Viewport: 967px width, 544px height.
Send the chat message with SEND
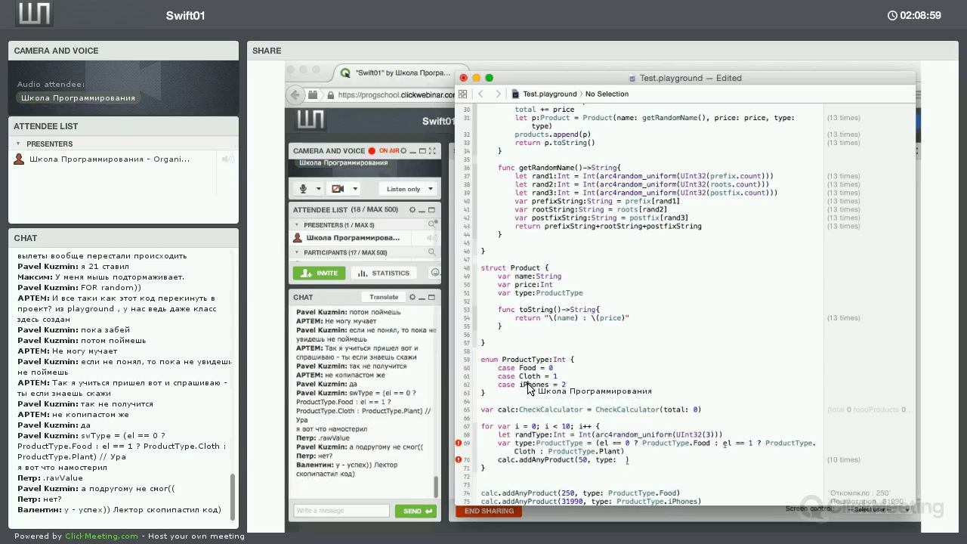[x=416, y=511]
